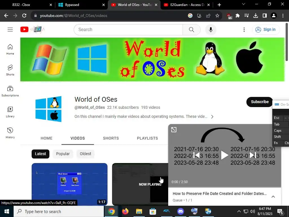Click the @World_of_OSes handle text
Viewport: 289px width, 217px height.
(x=89, y=107)
